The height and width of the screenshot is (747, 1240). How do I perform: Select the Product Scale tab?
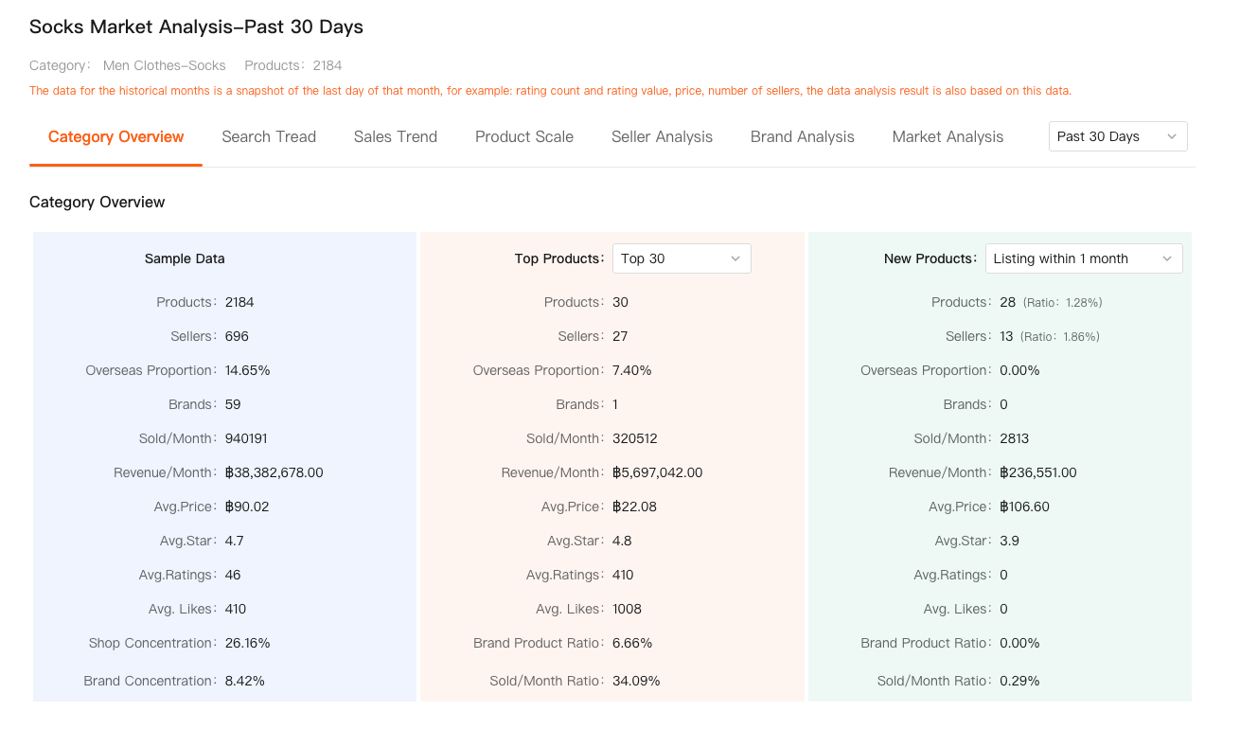[523, 136]
